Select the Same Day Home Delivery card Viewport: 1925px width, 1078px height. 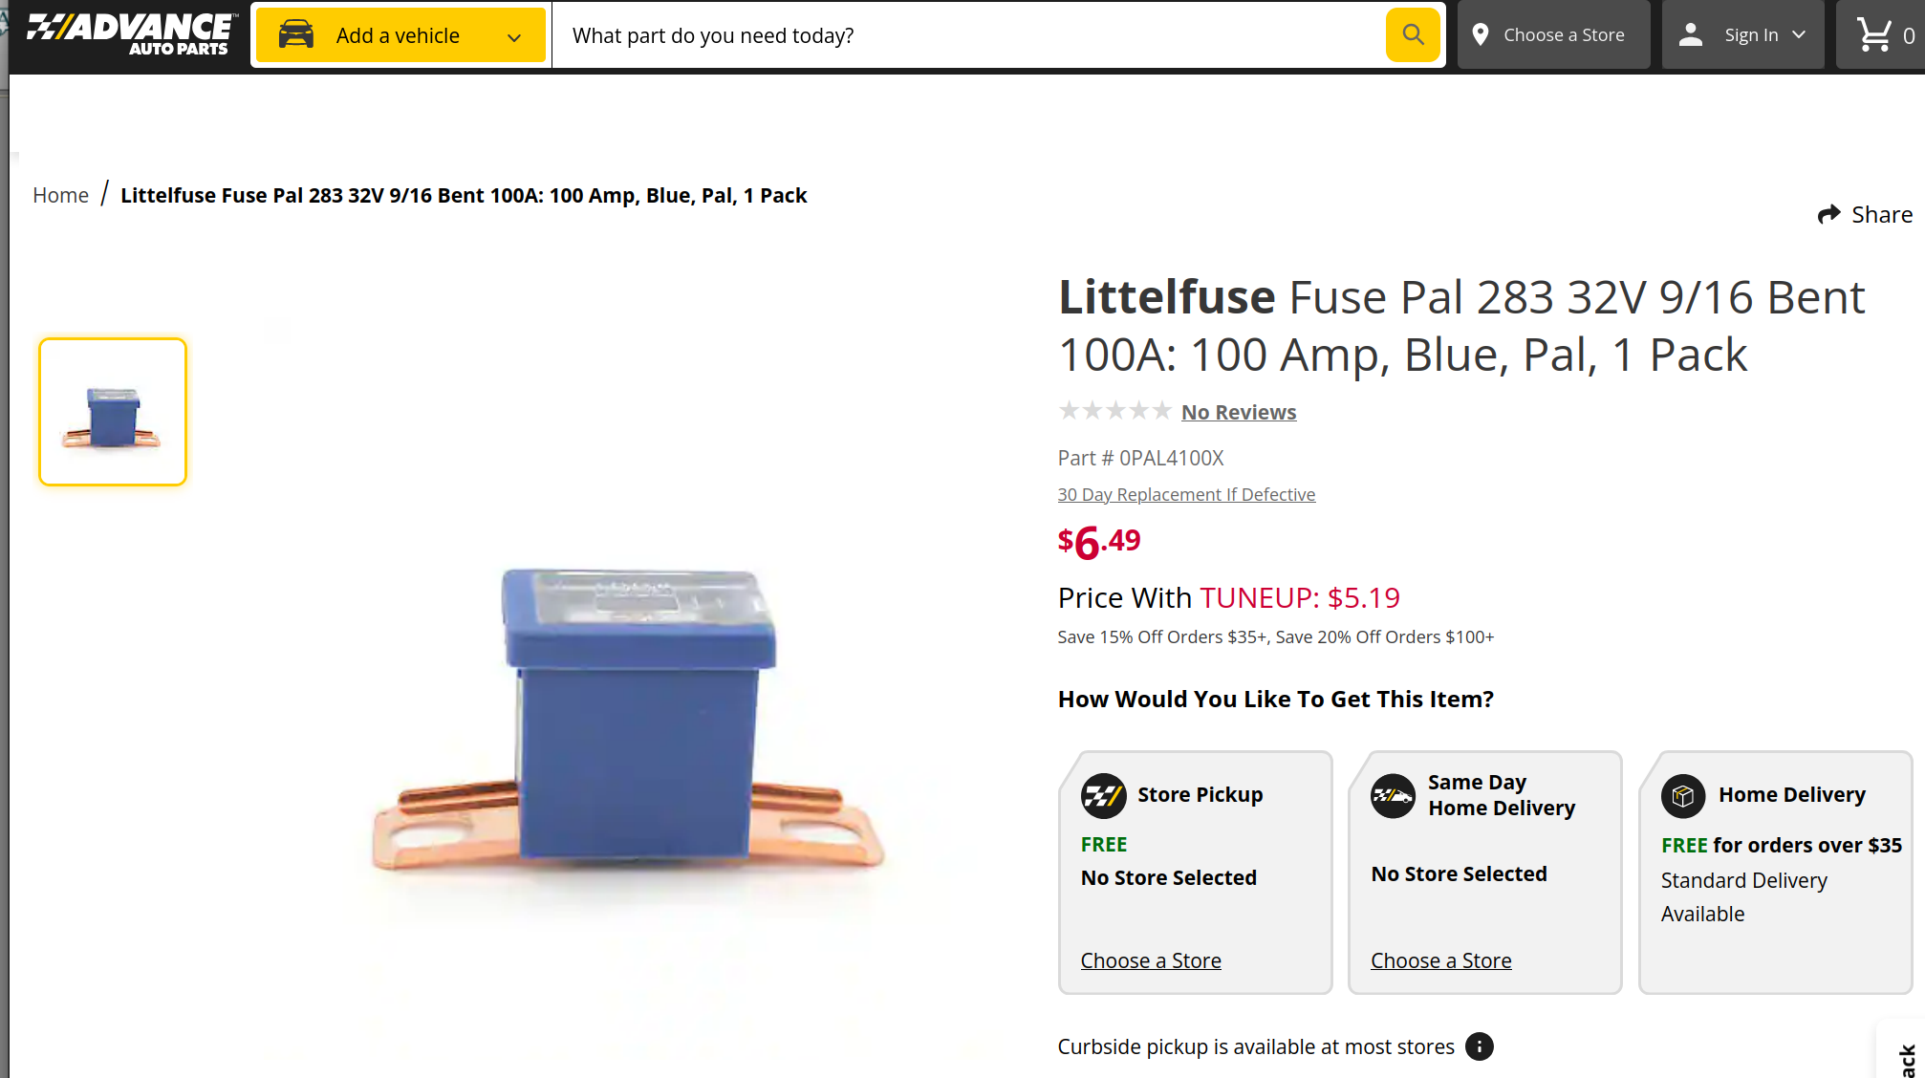click(1484, 873)
